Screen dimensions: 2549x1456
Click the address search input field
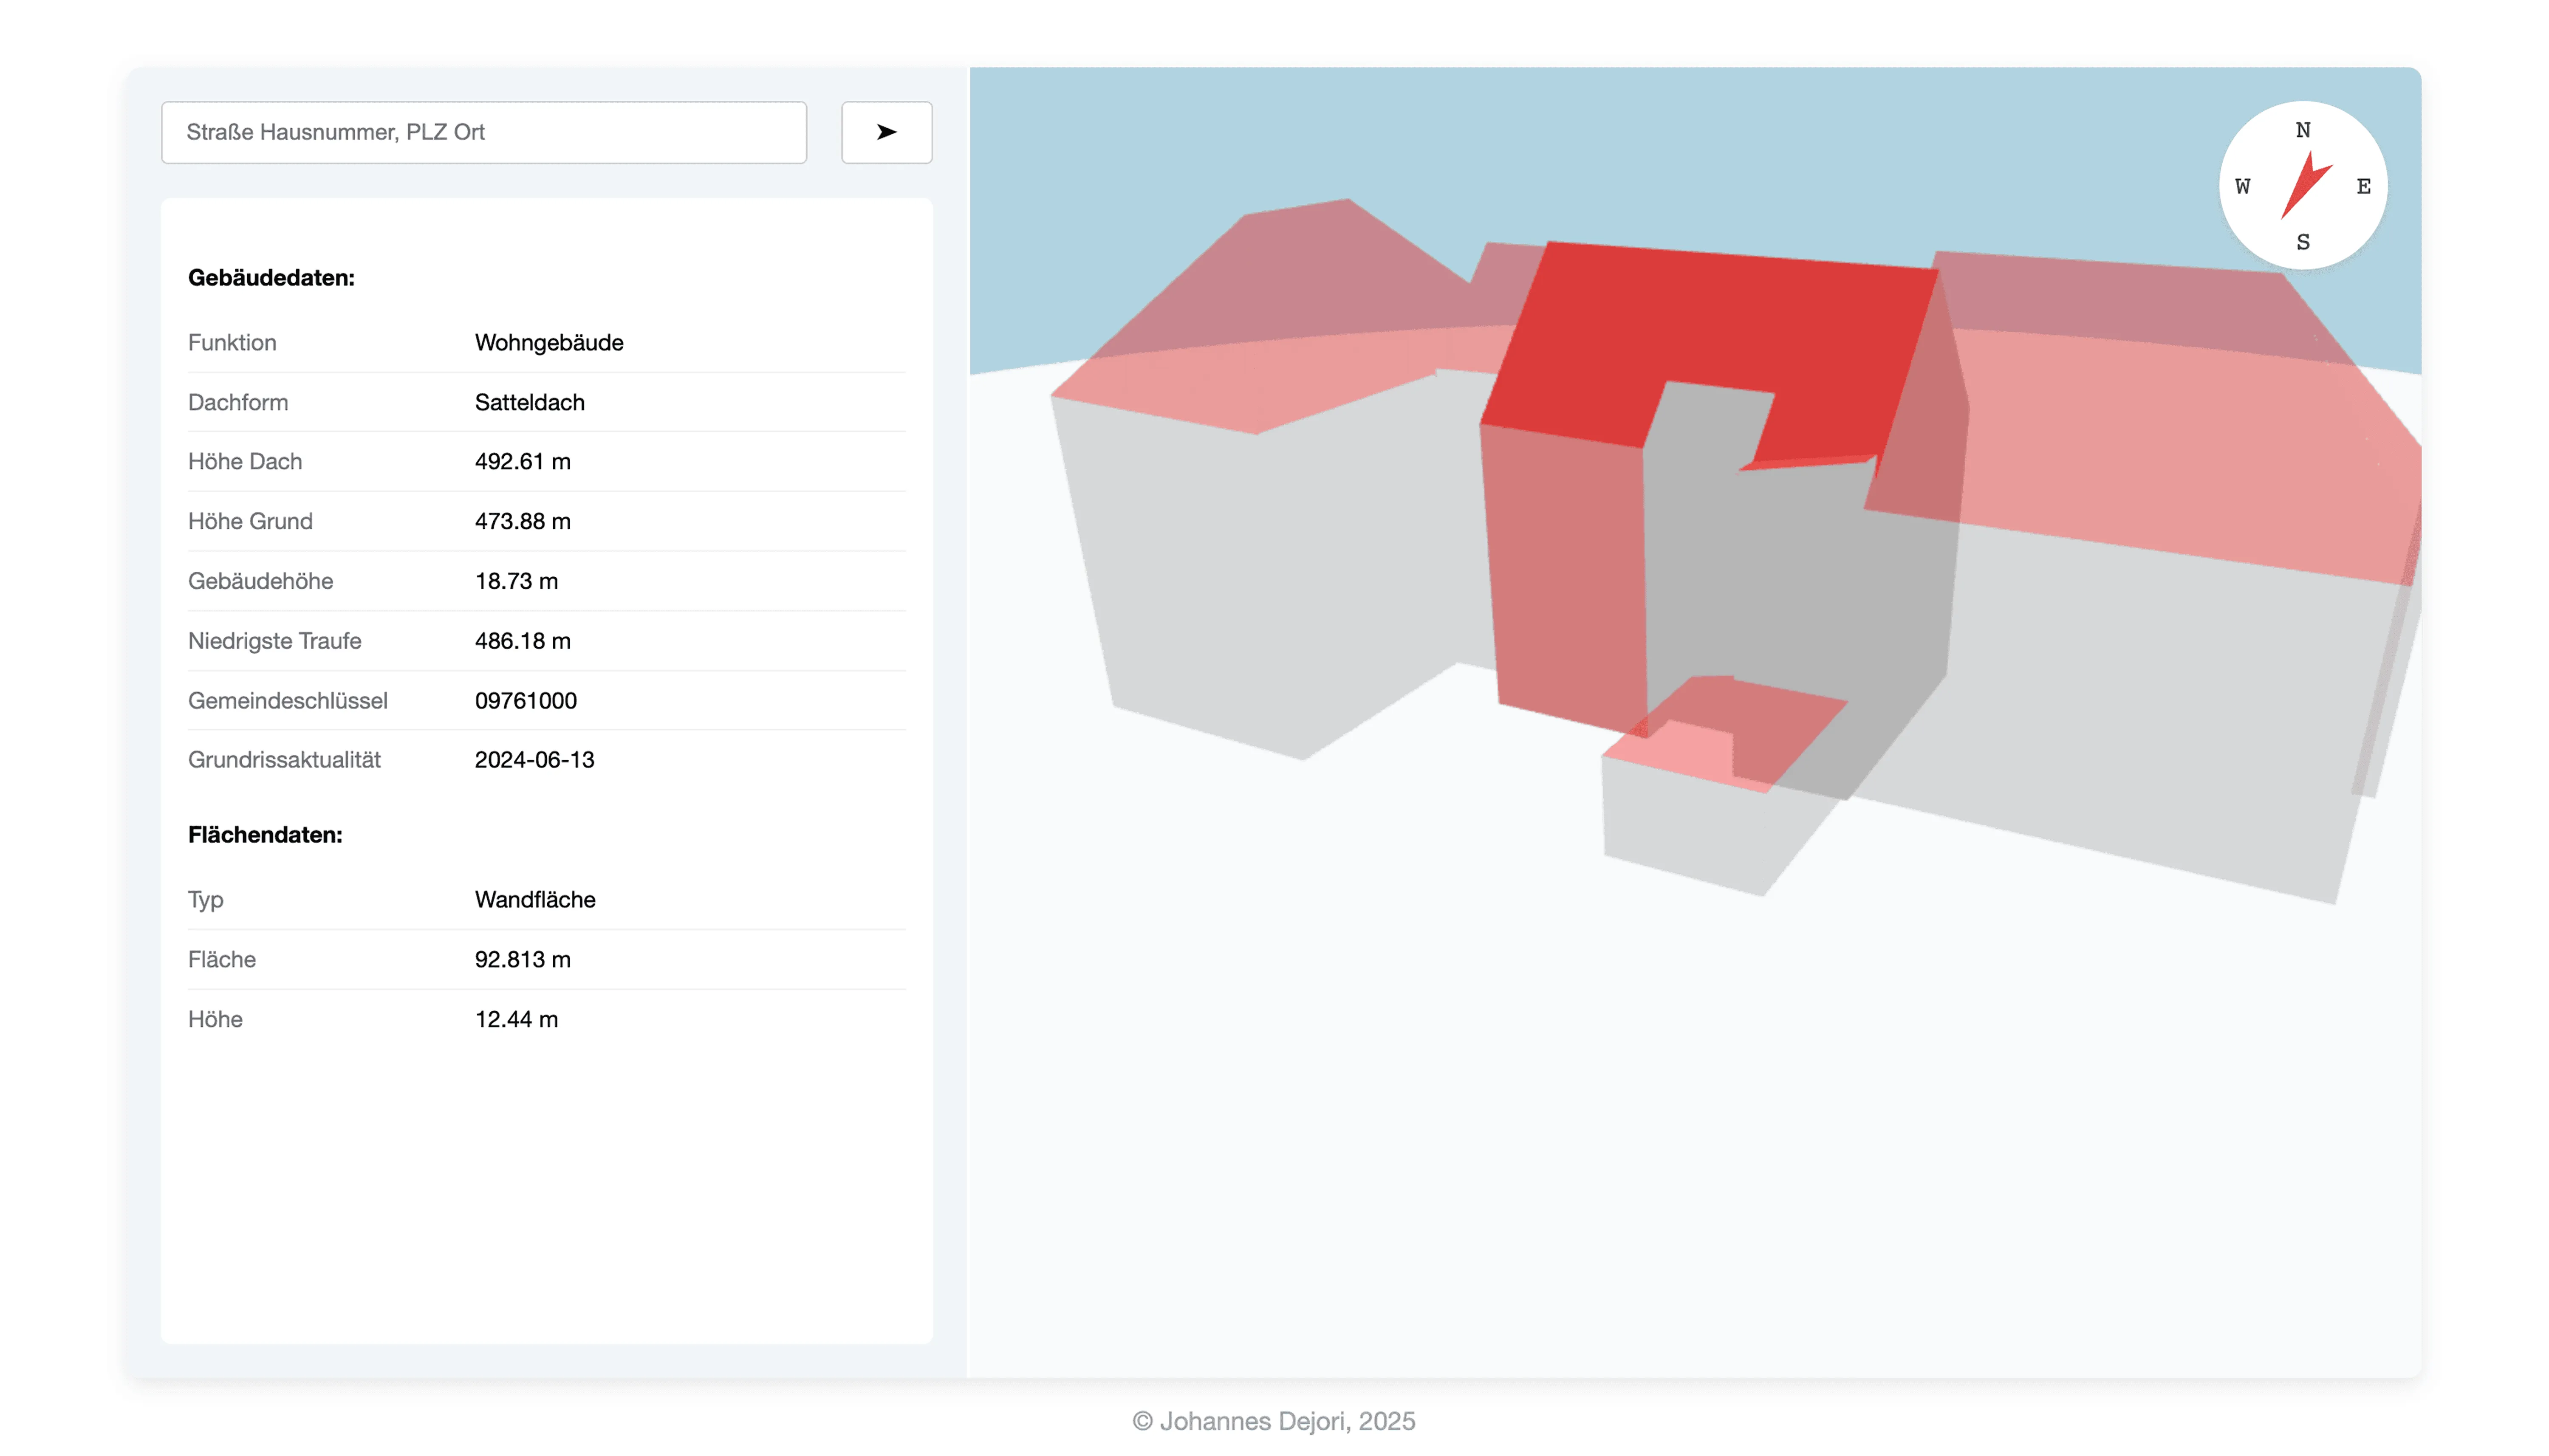click(483, 132)
